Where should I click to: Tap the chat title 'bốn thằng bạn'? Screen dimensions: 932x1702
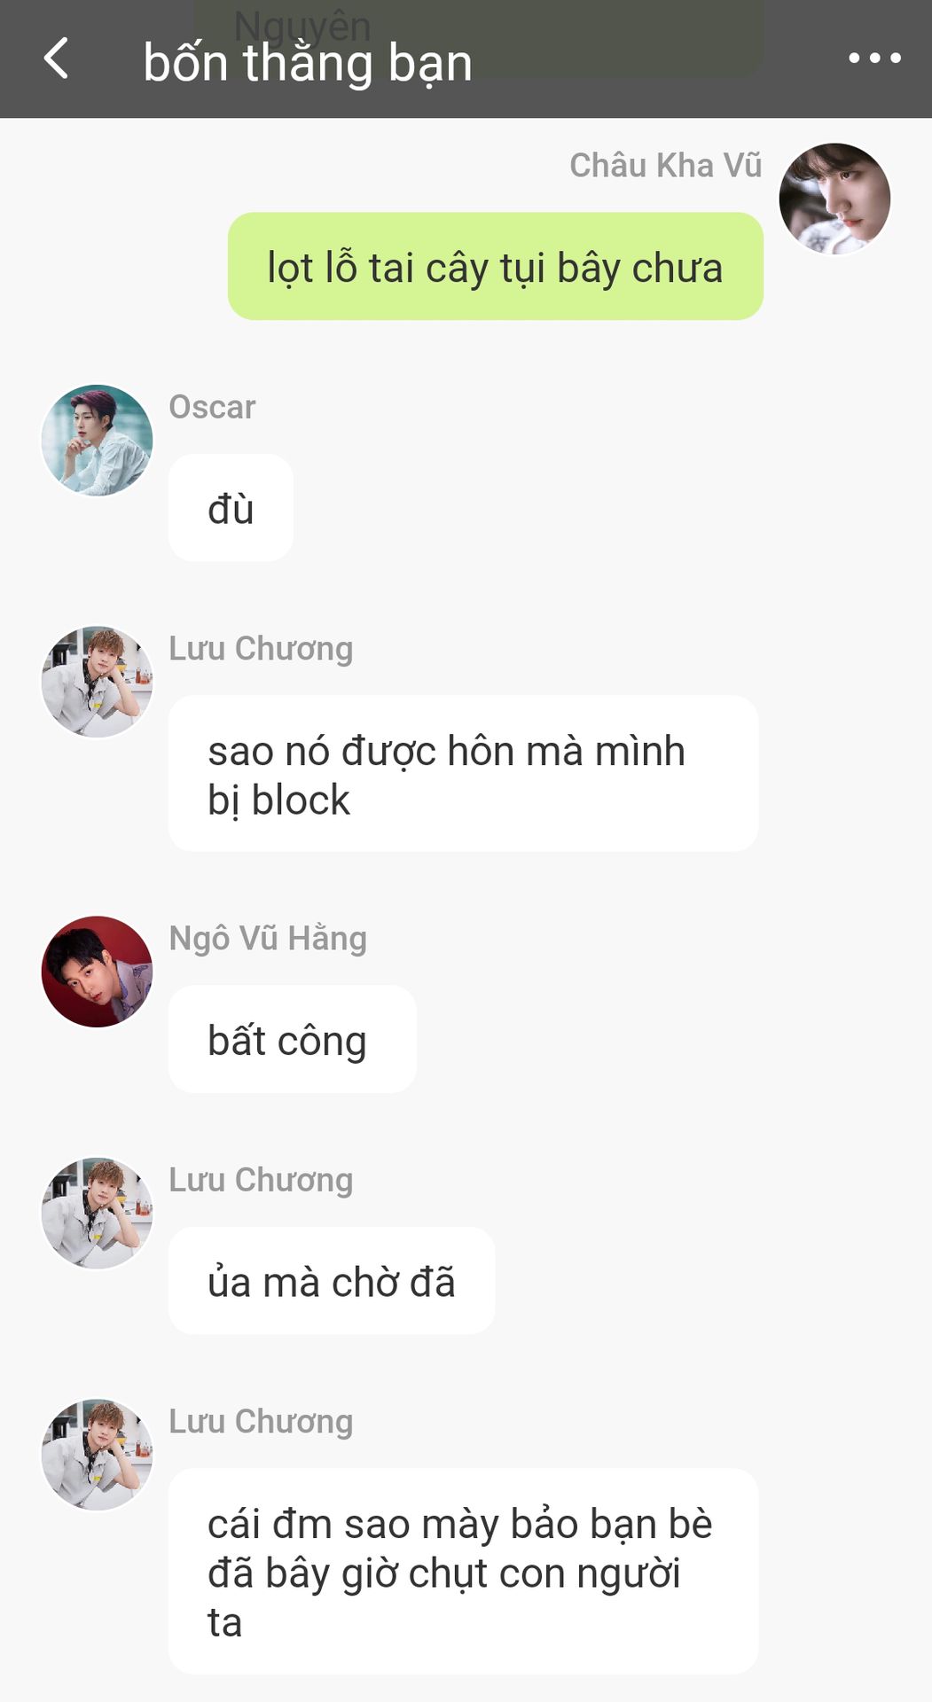pos(308,63)
